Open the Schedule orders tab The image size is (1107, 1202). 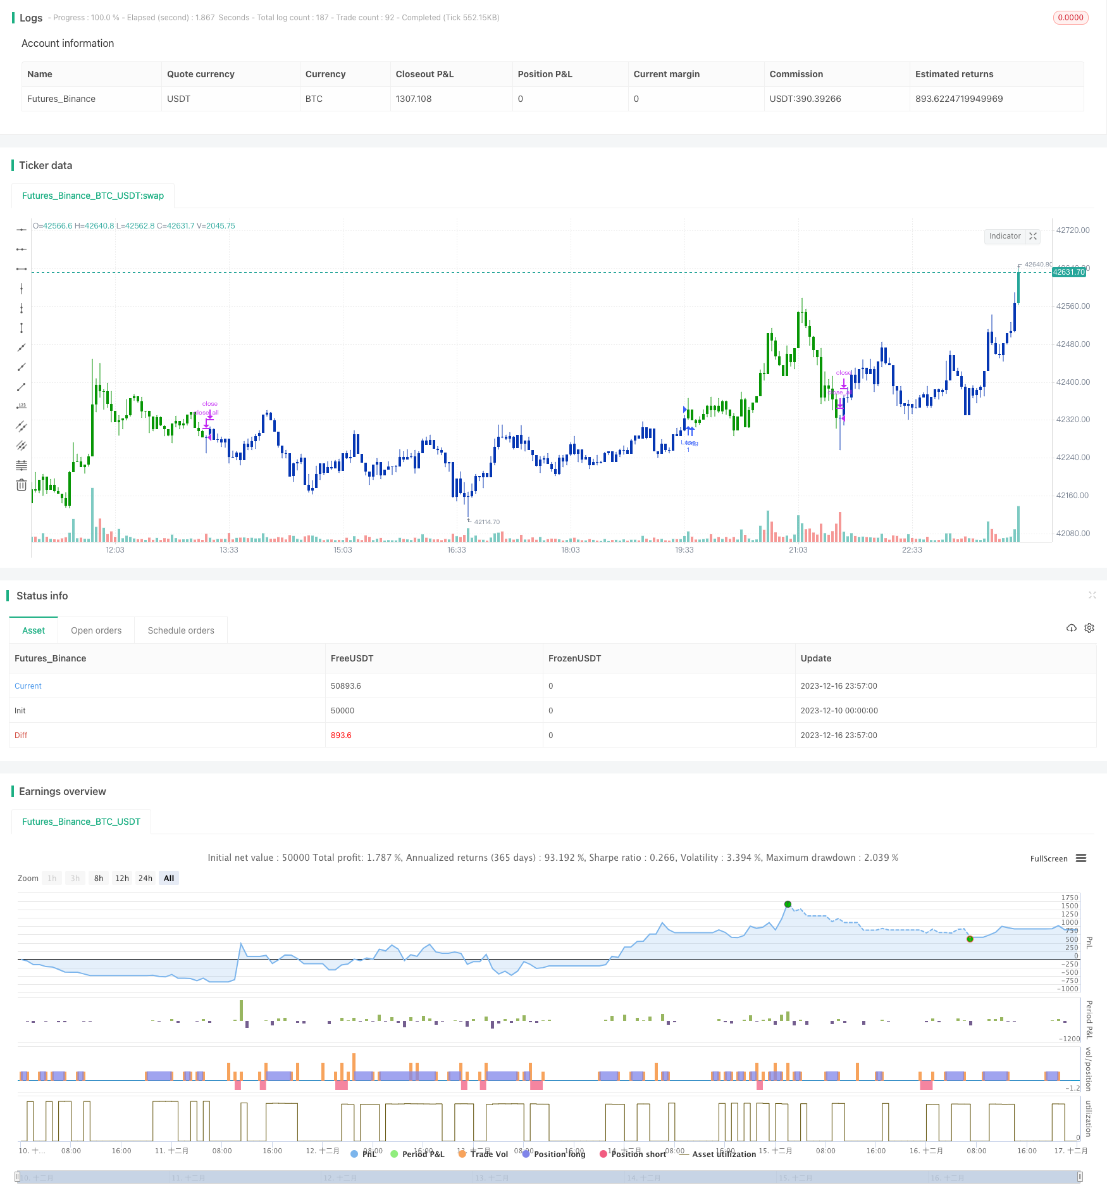[181, 630]
